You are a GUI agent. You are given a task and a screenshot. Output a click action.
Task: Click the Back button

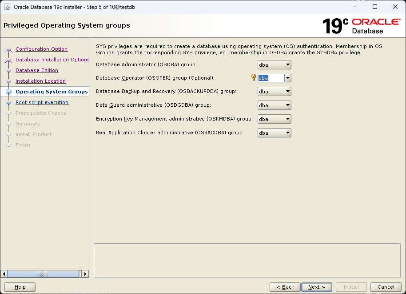285,287
